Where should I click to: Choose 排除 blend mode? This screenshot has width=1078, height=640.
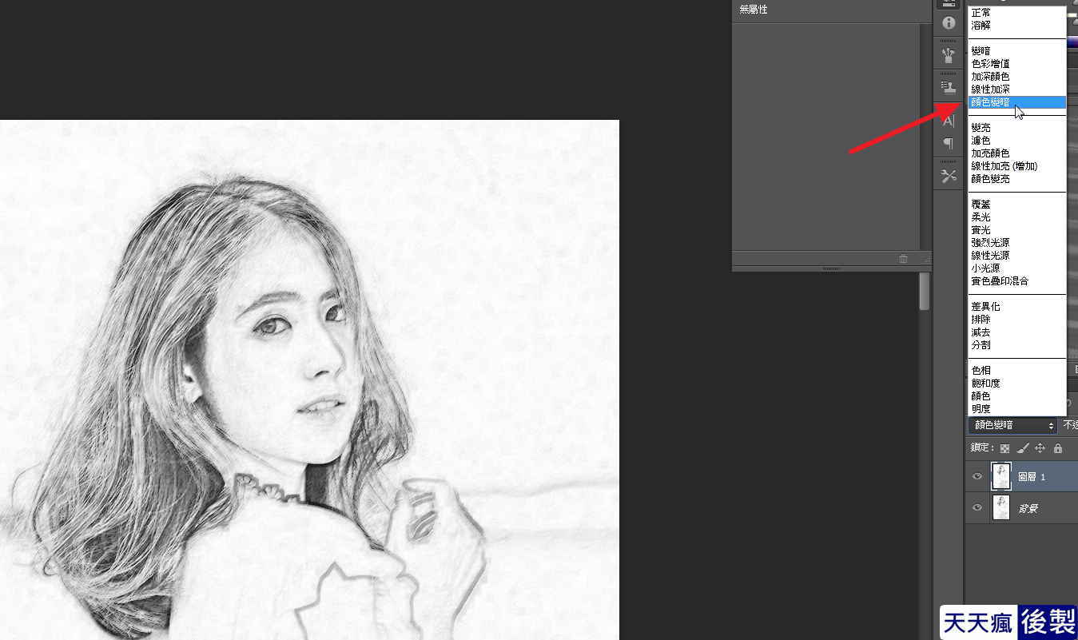point(1017,320)
